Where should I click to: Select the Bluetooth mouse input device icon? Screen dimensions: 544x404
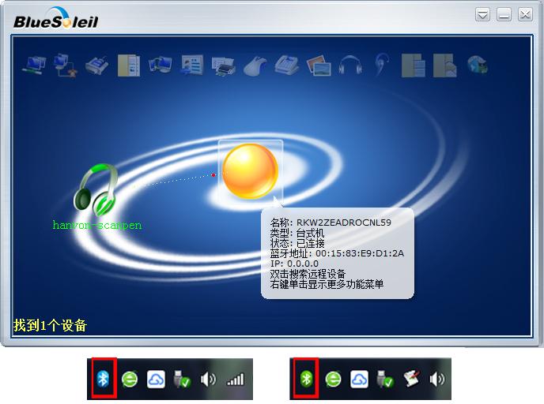tap(255, 65)
